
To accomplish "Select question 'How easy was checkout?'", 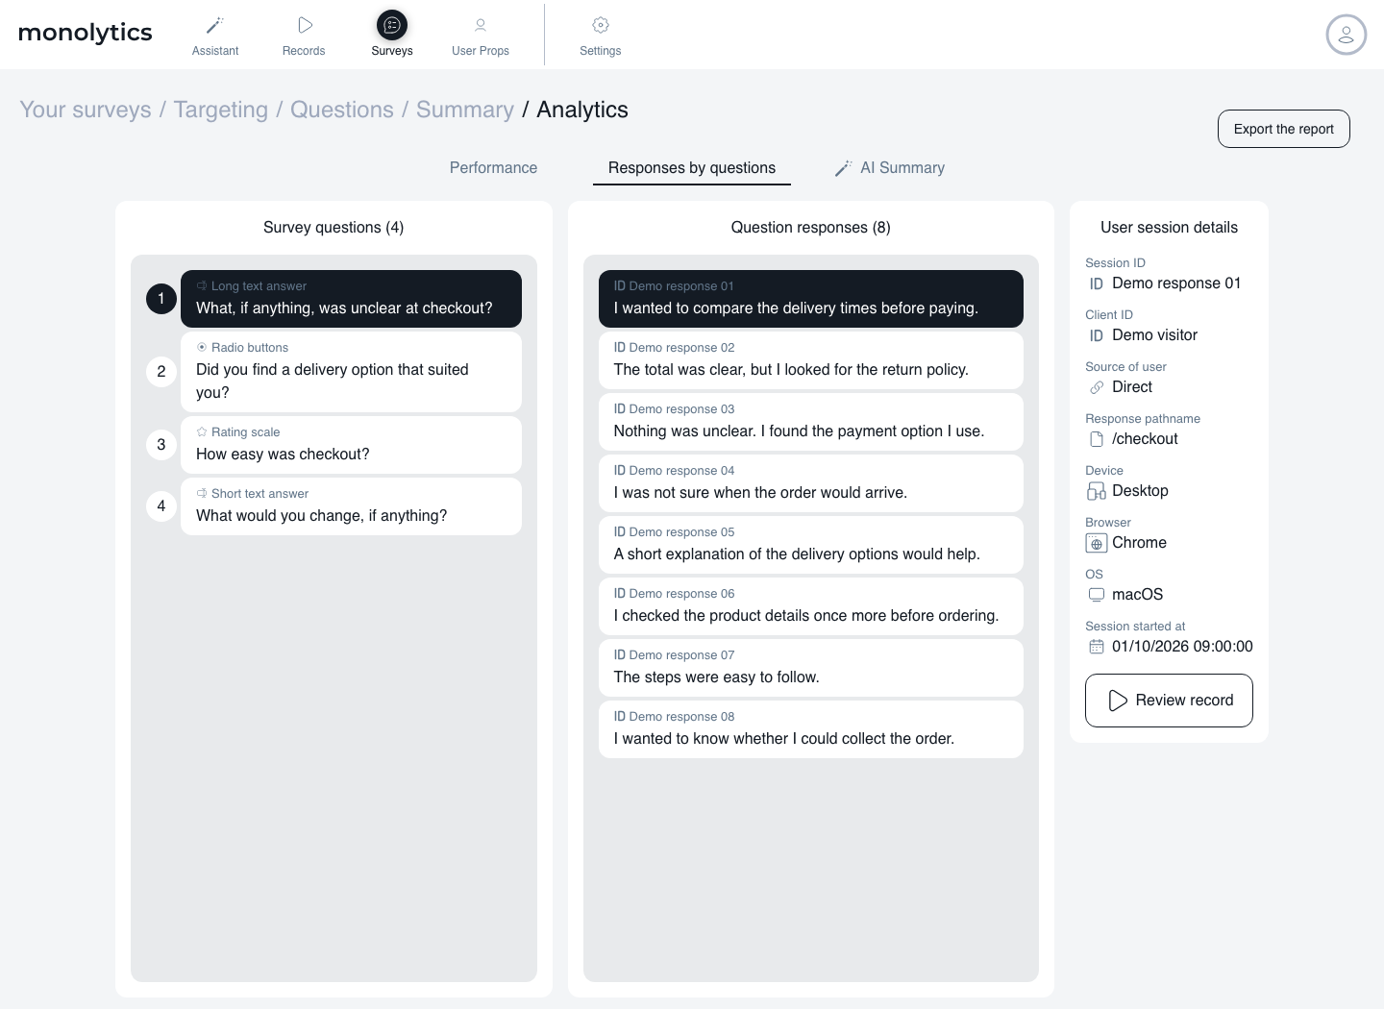I will point(351,445).
